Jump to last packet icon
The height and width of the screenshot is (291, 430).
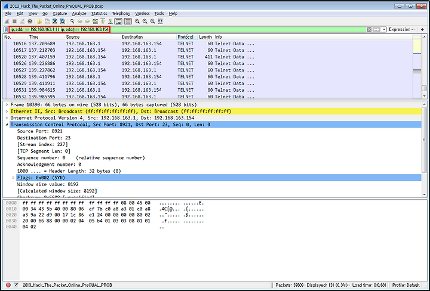(x=110, y=21)
